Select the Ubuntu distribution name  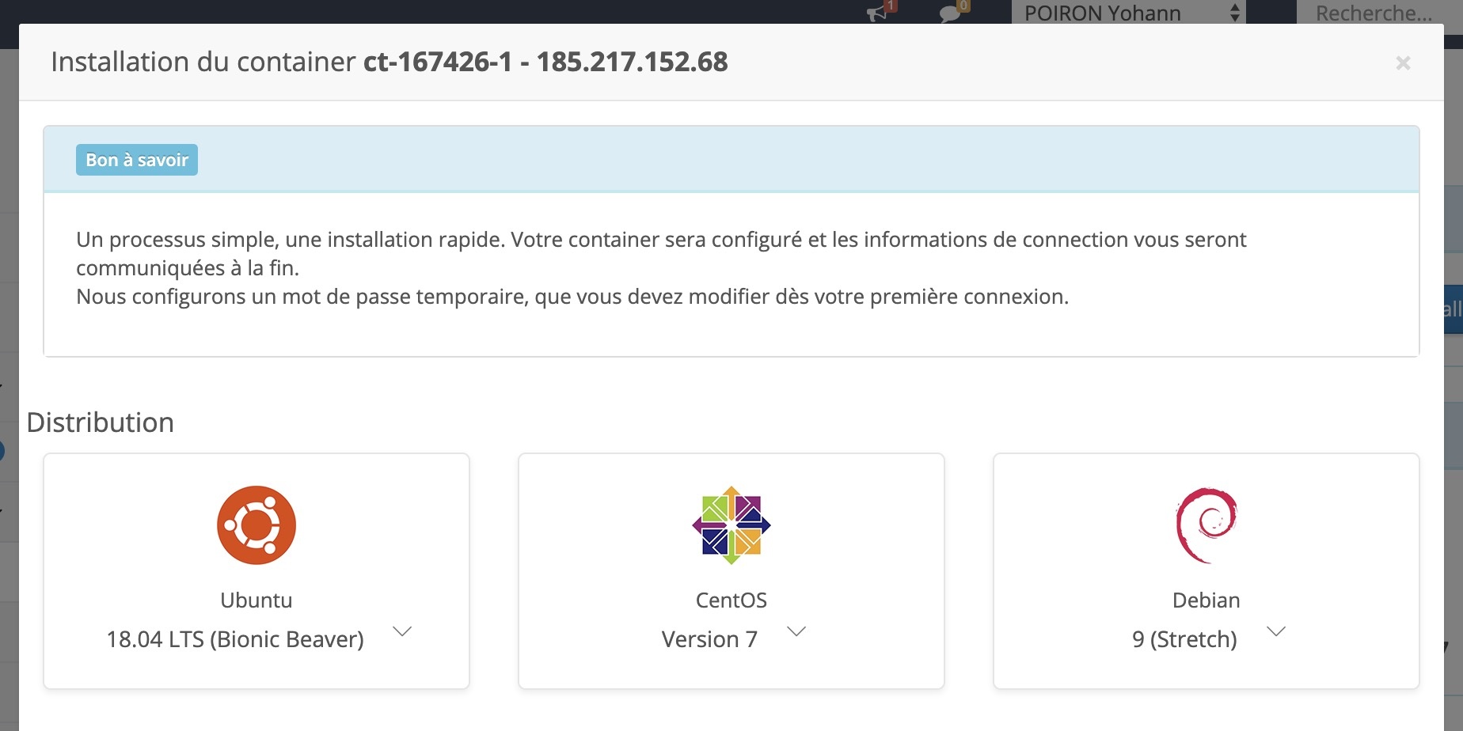[256, 600]
